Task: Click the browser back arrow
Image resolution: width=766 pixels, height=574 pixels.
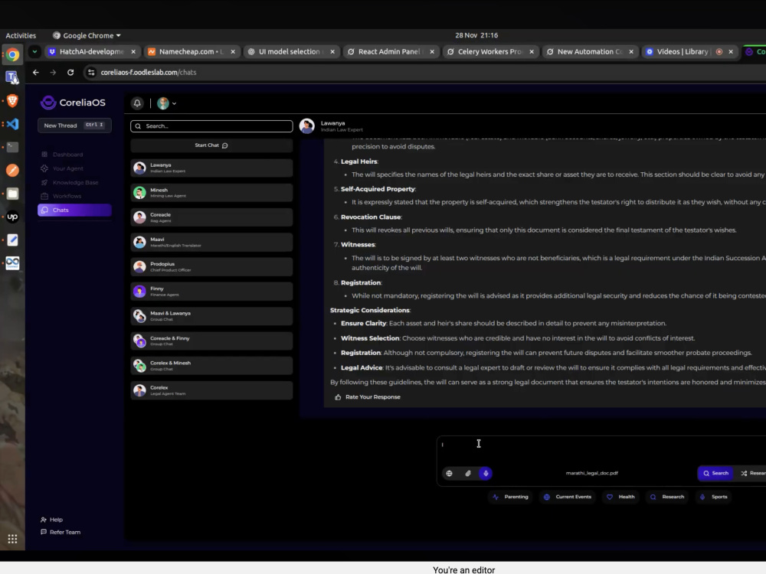Action: pos(36,72)
